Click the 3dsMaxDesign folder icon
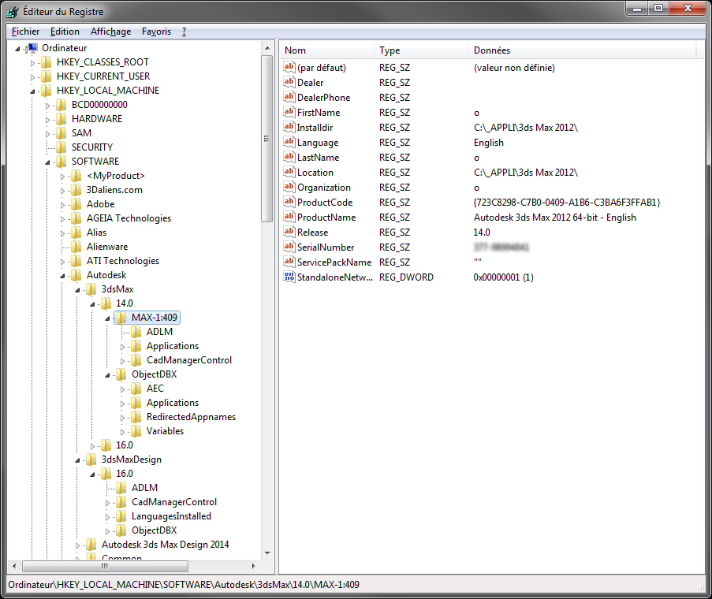 pos(91,459)
